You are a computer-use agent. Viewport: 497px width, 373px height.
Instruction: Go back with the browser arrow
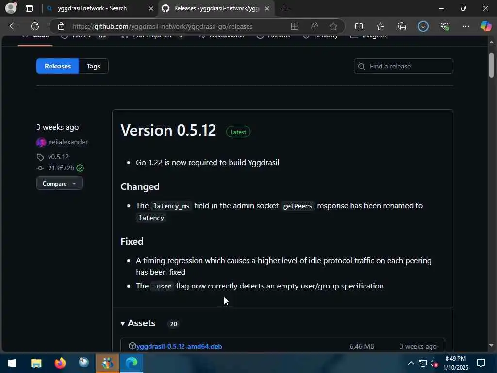tap(13, 26)
